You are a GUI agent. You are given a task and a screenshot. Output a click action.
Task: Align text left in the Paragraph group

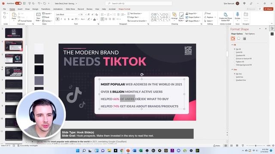click(x=102, y=19)
